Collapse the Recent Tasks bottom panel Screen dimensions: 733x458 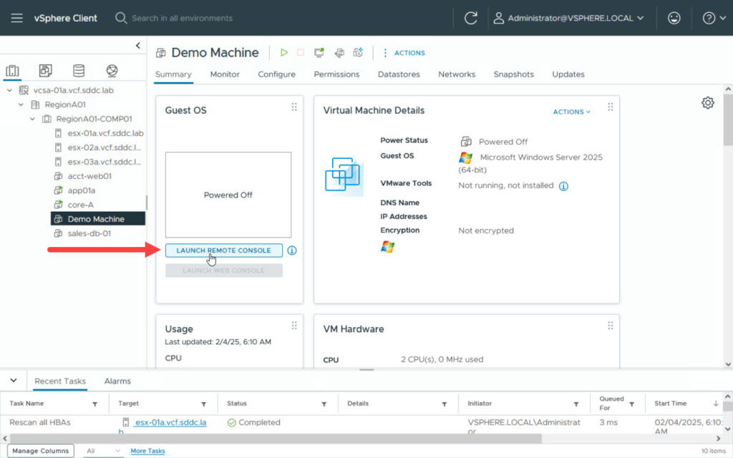(14, 381)
